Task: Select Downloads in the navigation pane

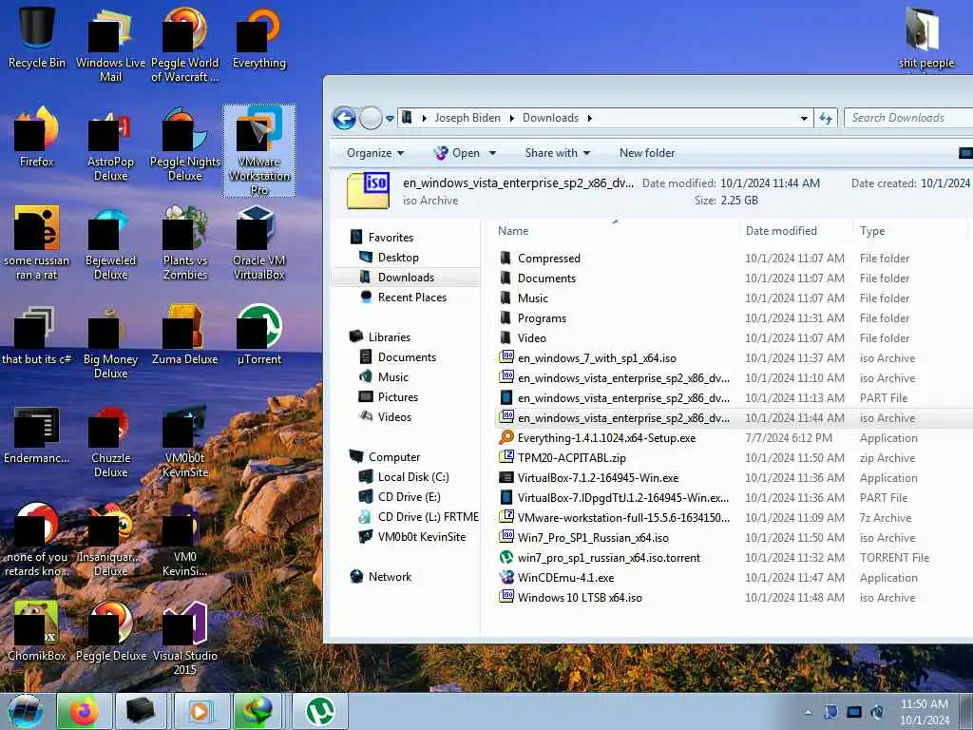Action: 406,278
